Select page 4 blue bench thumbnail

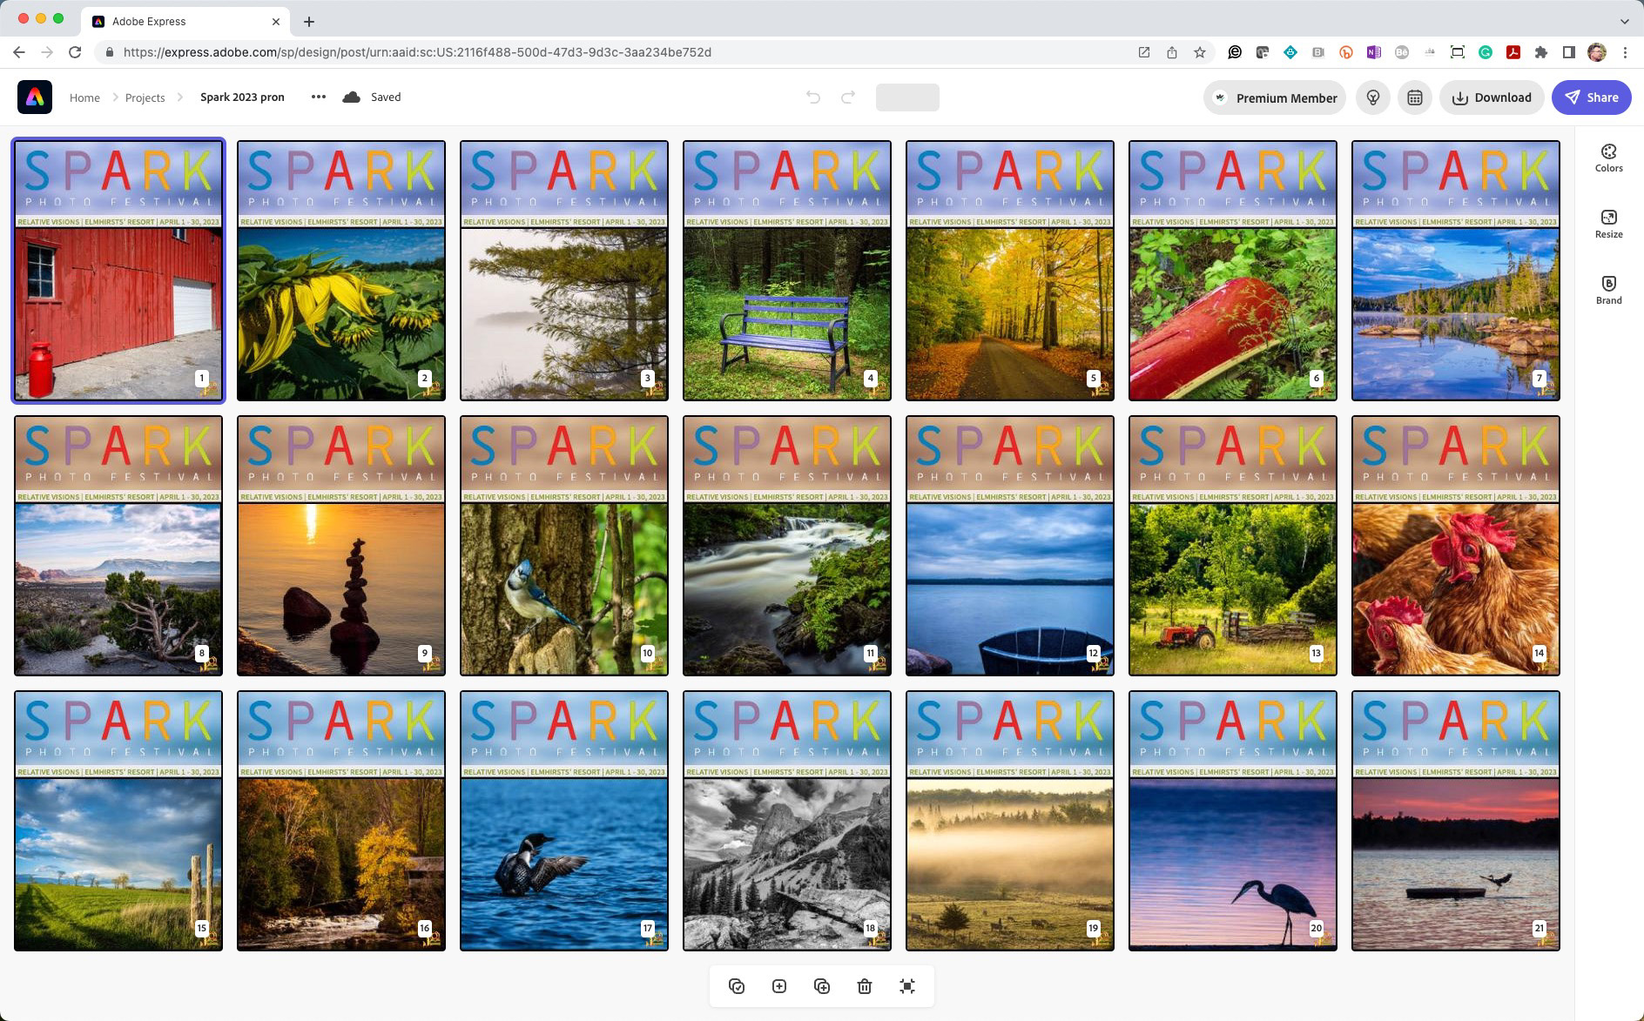pos(787,271)
